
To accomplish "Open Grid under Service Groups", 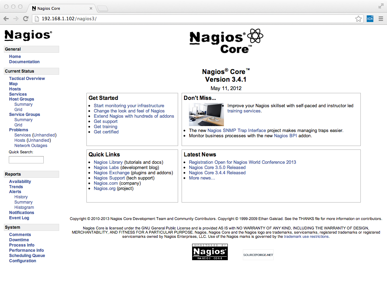I will coord(18,125).
